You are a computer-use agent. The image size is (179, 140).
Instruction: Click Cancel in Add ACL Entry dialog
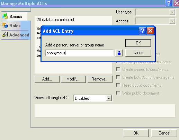click(138, 53)
